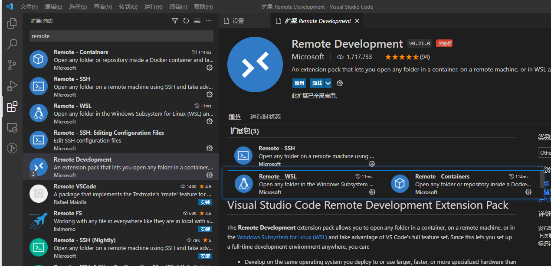Open Windows Subsystem for Linux (WSL) link

(282, 237)
